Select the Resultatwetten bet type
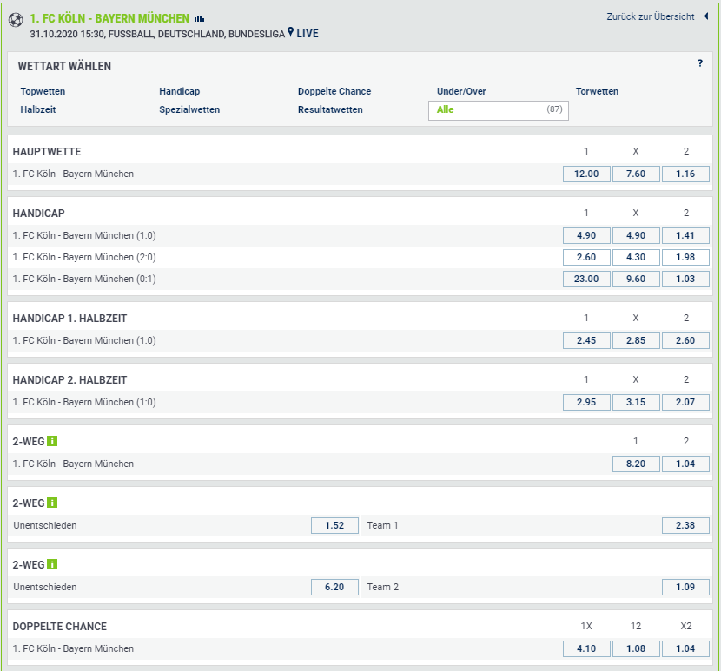Screen dimensions: 721x671 point(330,109)
